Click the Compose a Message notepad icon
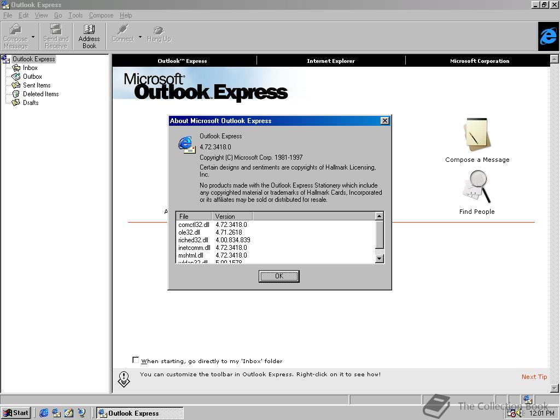This screenshot has width=560, height=420. coord(477,135)
